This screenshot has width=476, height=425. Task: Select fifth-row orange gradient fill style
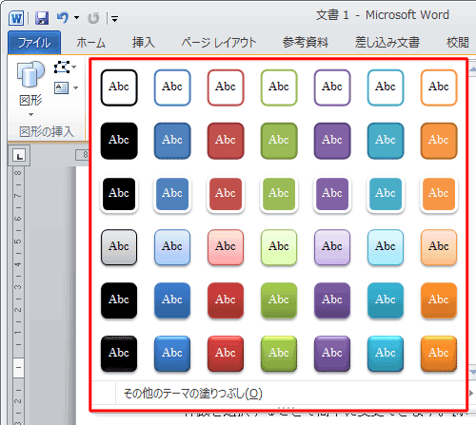[439, 300]
